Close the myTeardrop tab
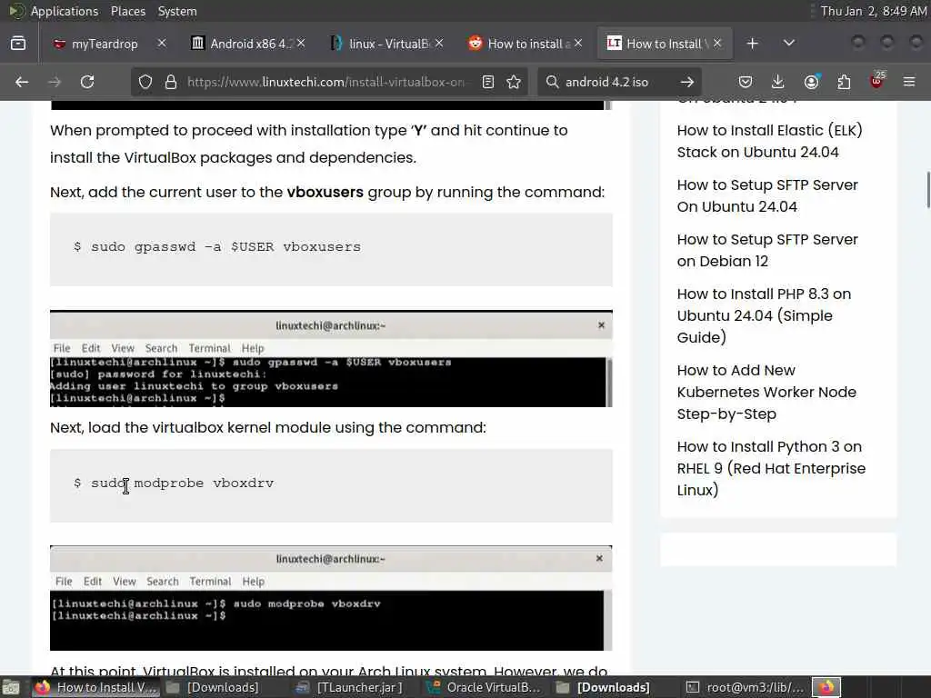The width and height of the screenshot is (931, 698). click(162, 44)
